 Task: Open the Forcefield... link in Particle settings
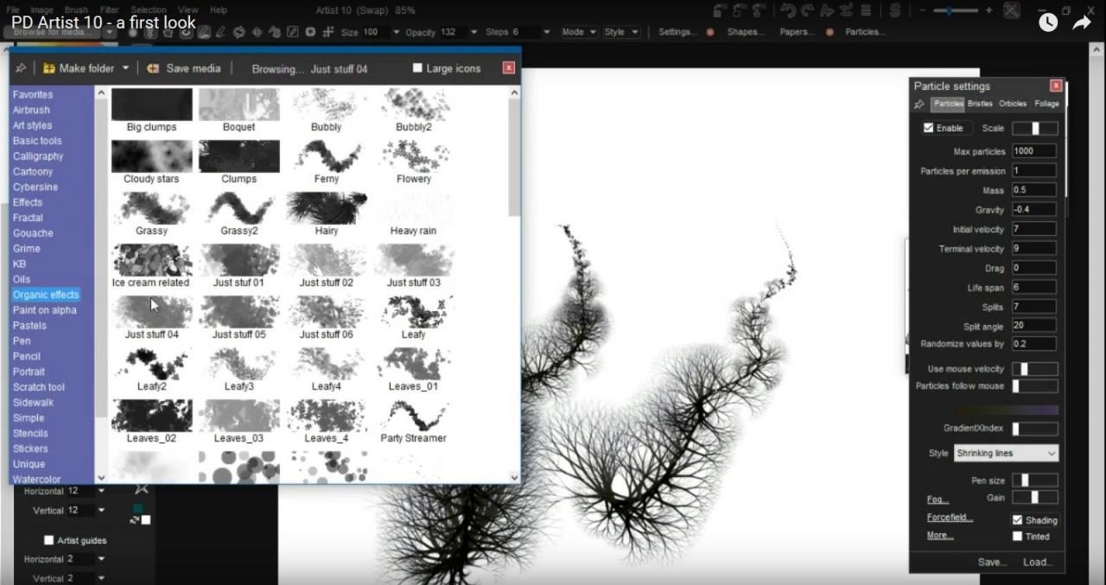949,517
